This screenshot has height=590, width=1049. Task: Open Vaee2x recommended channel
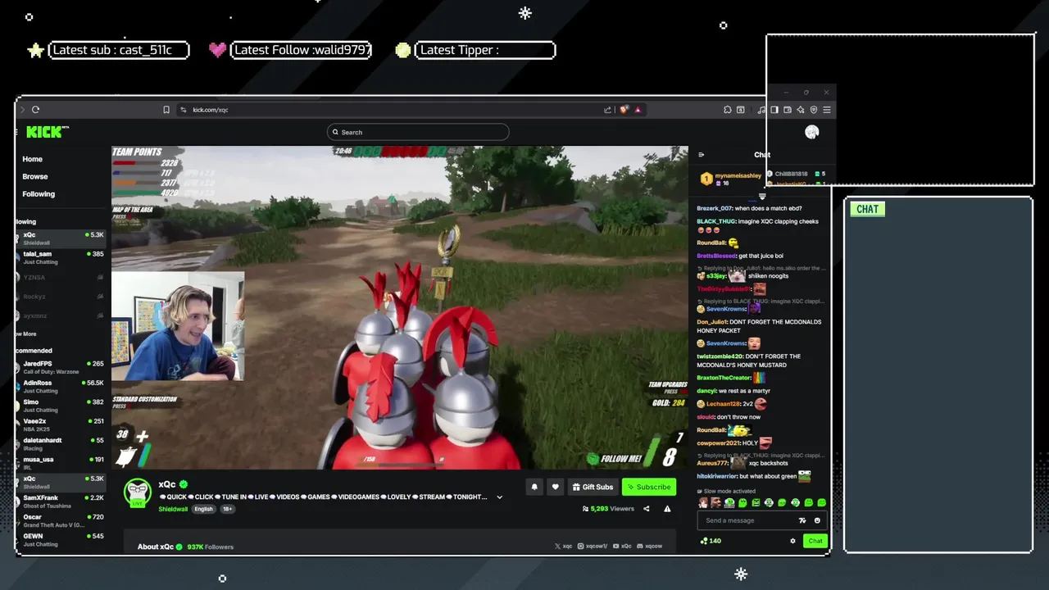point(61,424)
